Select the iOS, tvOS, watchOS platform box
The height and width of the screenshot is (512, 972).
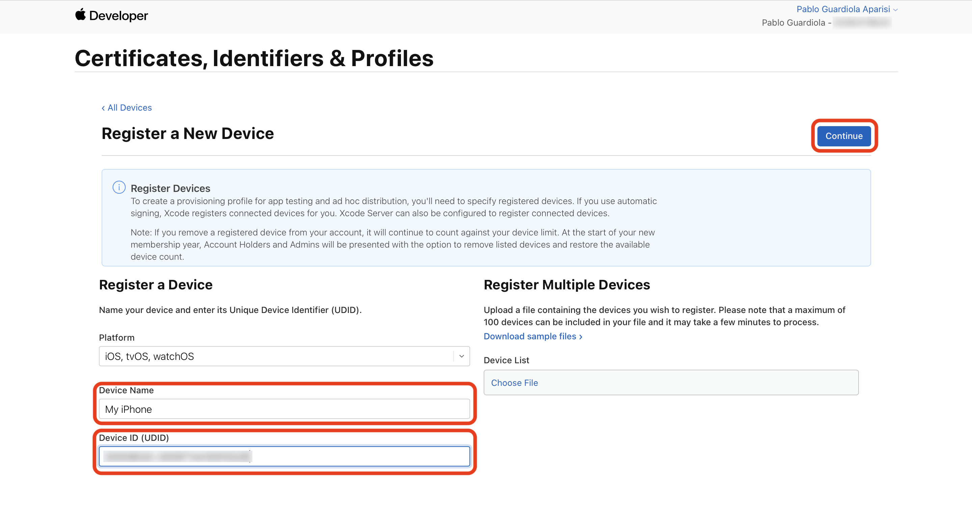point(275,356)
